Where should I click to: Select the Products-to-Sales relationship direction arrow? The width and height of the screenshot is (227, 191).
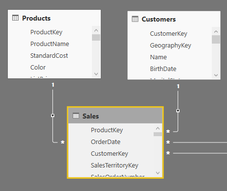53,116
